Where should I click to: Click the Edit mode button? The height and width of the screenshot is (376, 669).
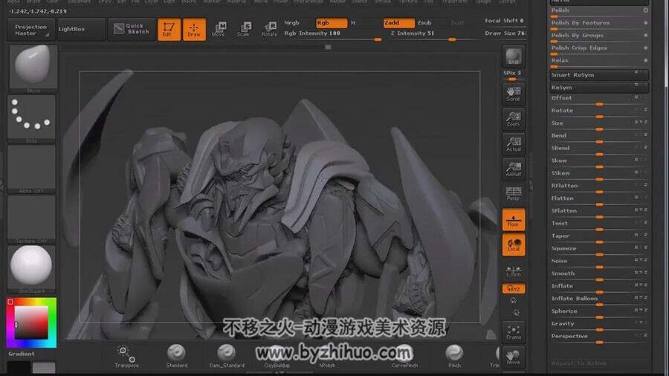pos(169,30)
